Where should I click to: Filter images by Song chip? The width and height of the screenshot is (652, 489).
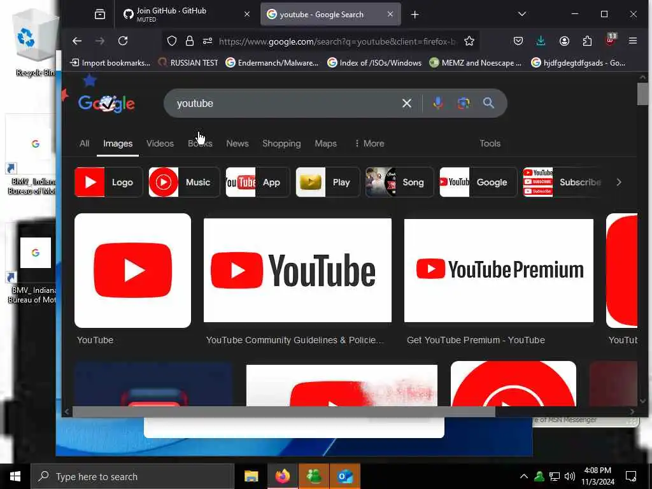(399, 182)
